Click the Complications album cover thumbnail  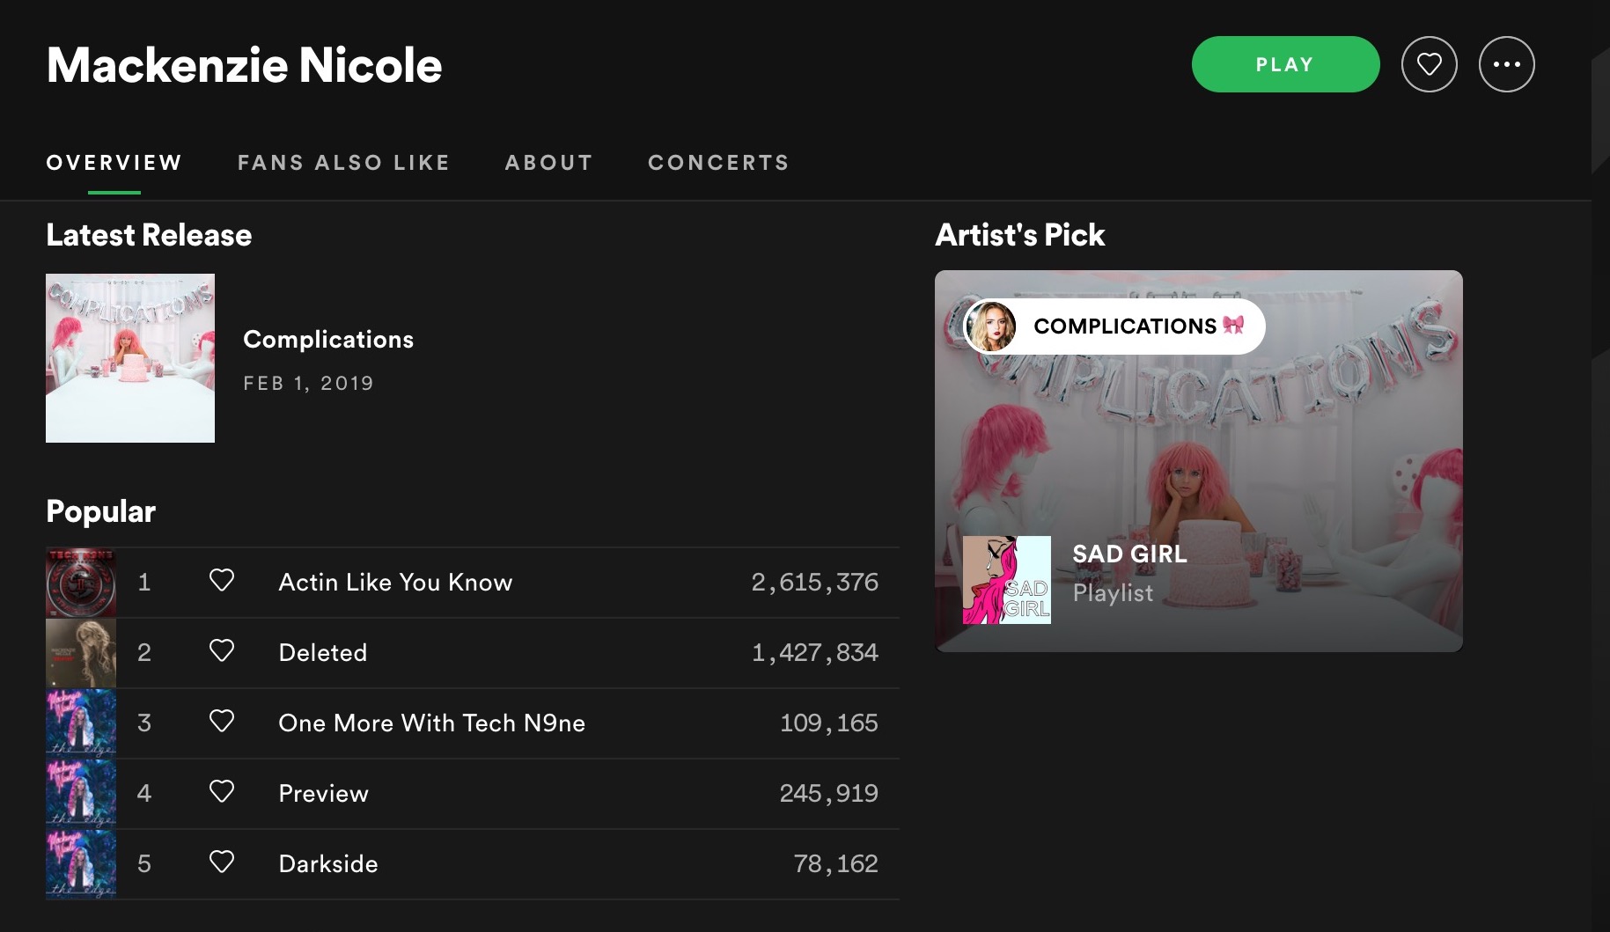coord(130,358)
